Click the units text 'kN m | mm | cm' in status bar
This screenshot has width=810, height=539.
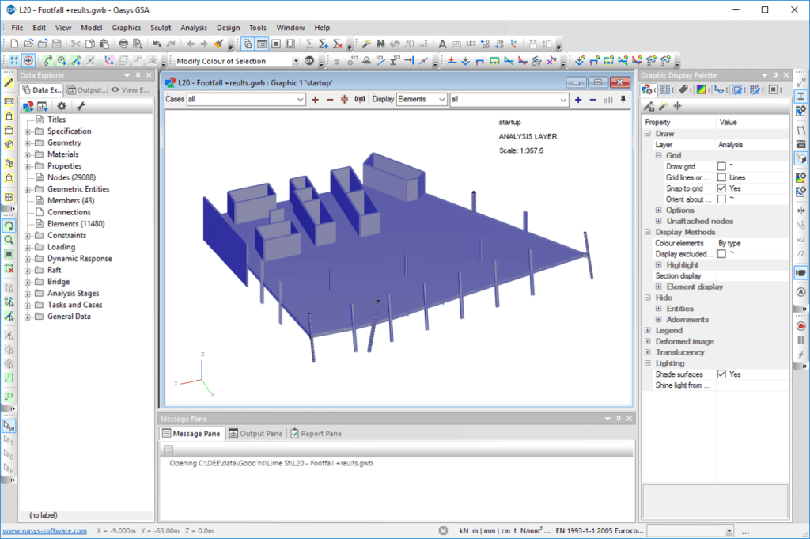point(485,531)
